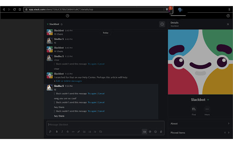
Task: Open Slackbot avatar at 9:13 PM message
Action: (50, 75)
